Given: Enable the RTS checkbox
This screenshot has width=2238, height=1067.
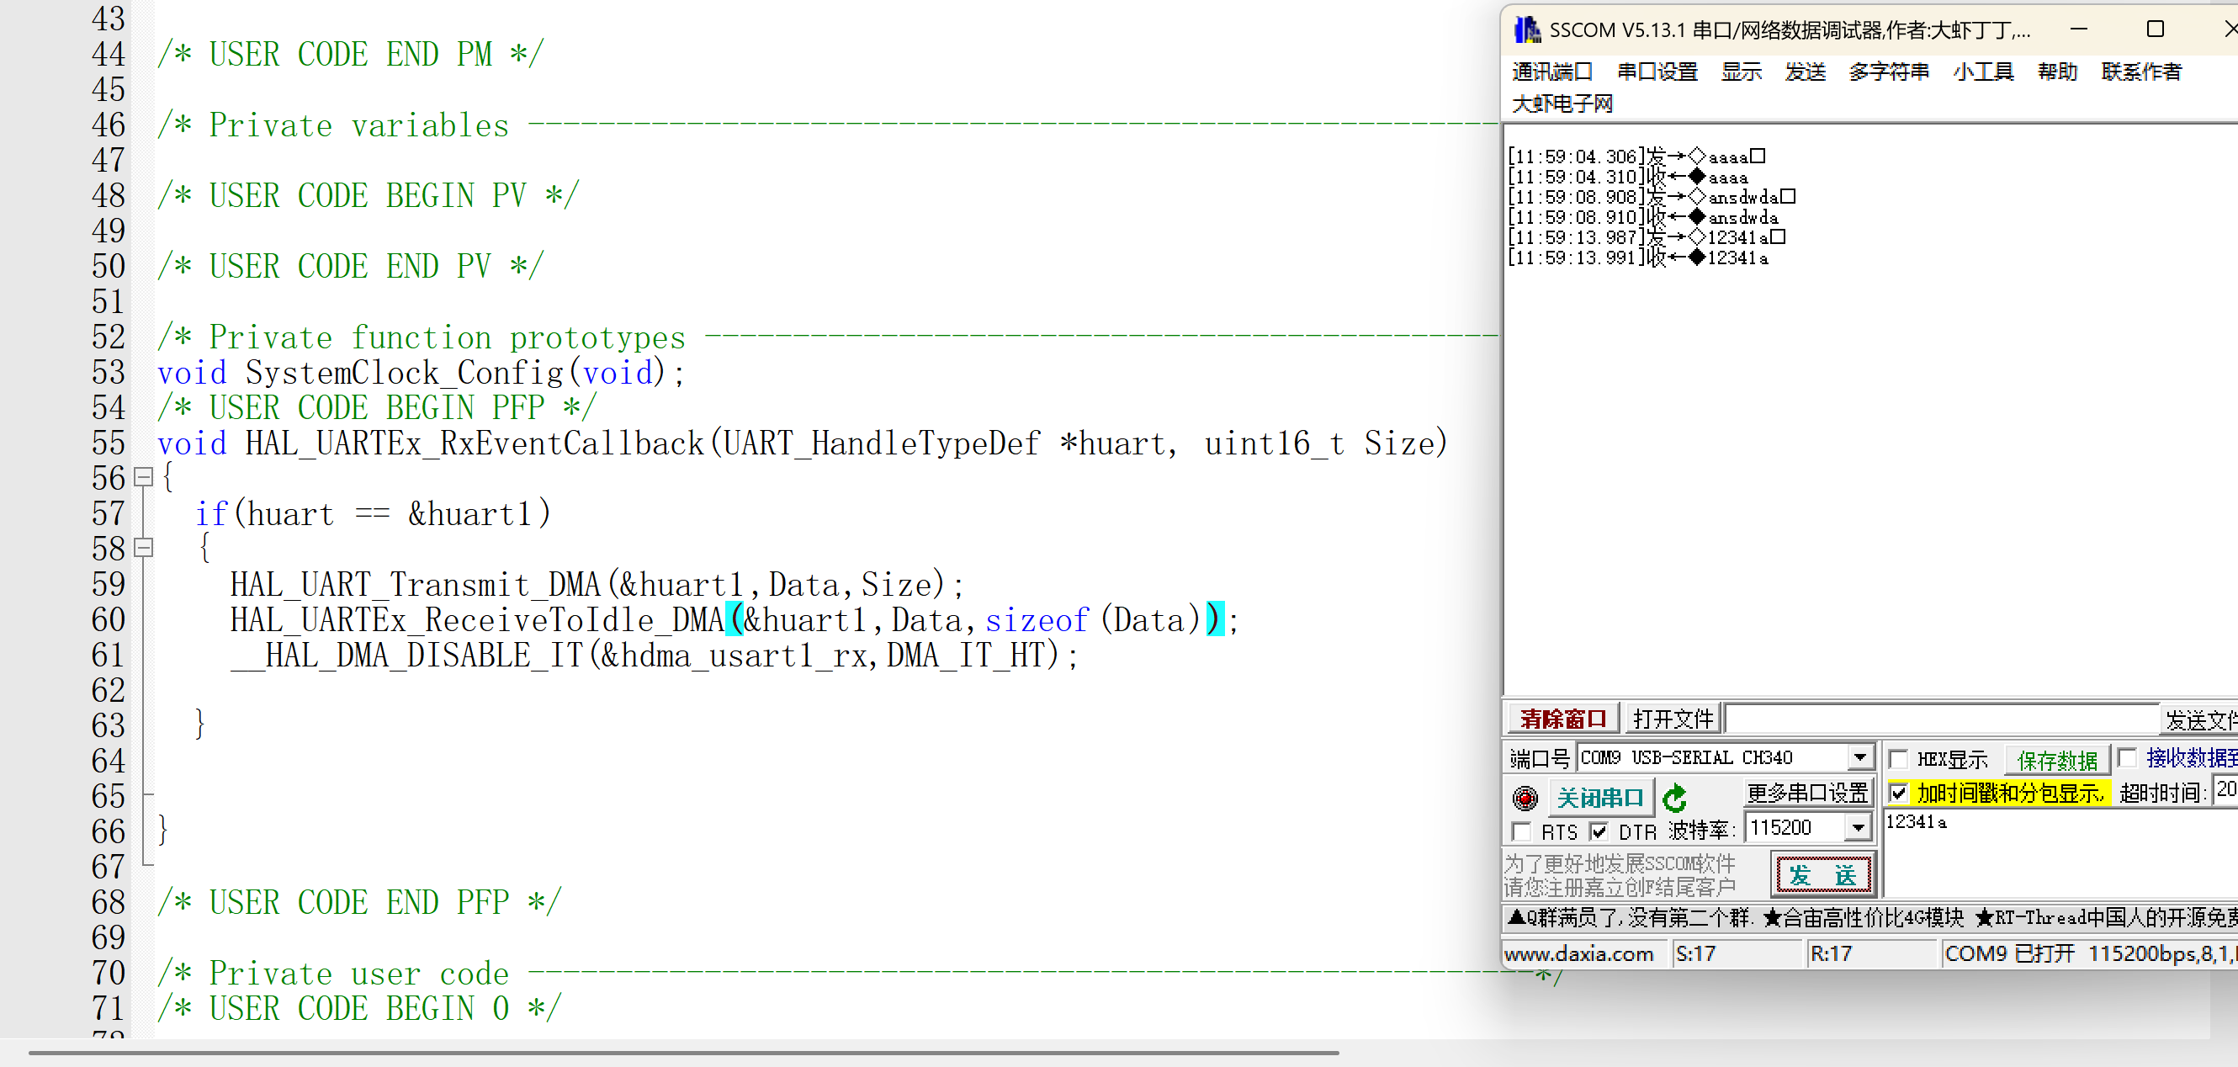Looking at the screenshot, I should coord(1521,831).
